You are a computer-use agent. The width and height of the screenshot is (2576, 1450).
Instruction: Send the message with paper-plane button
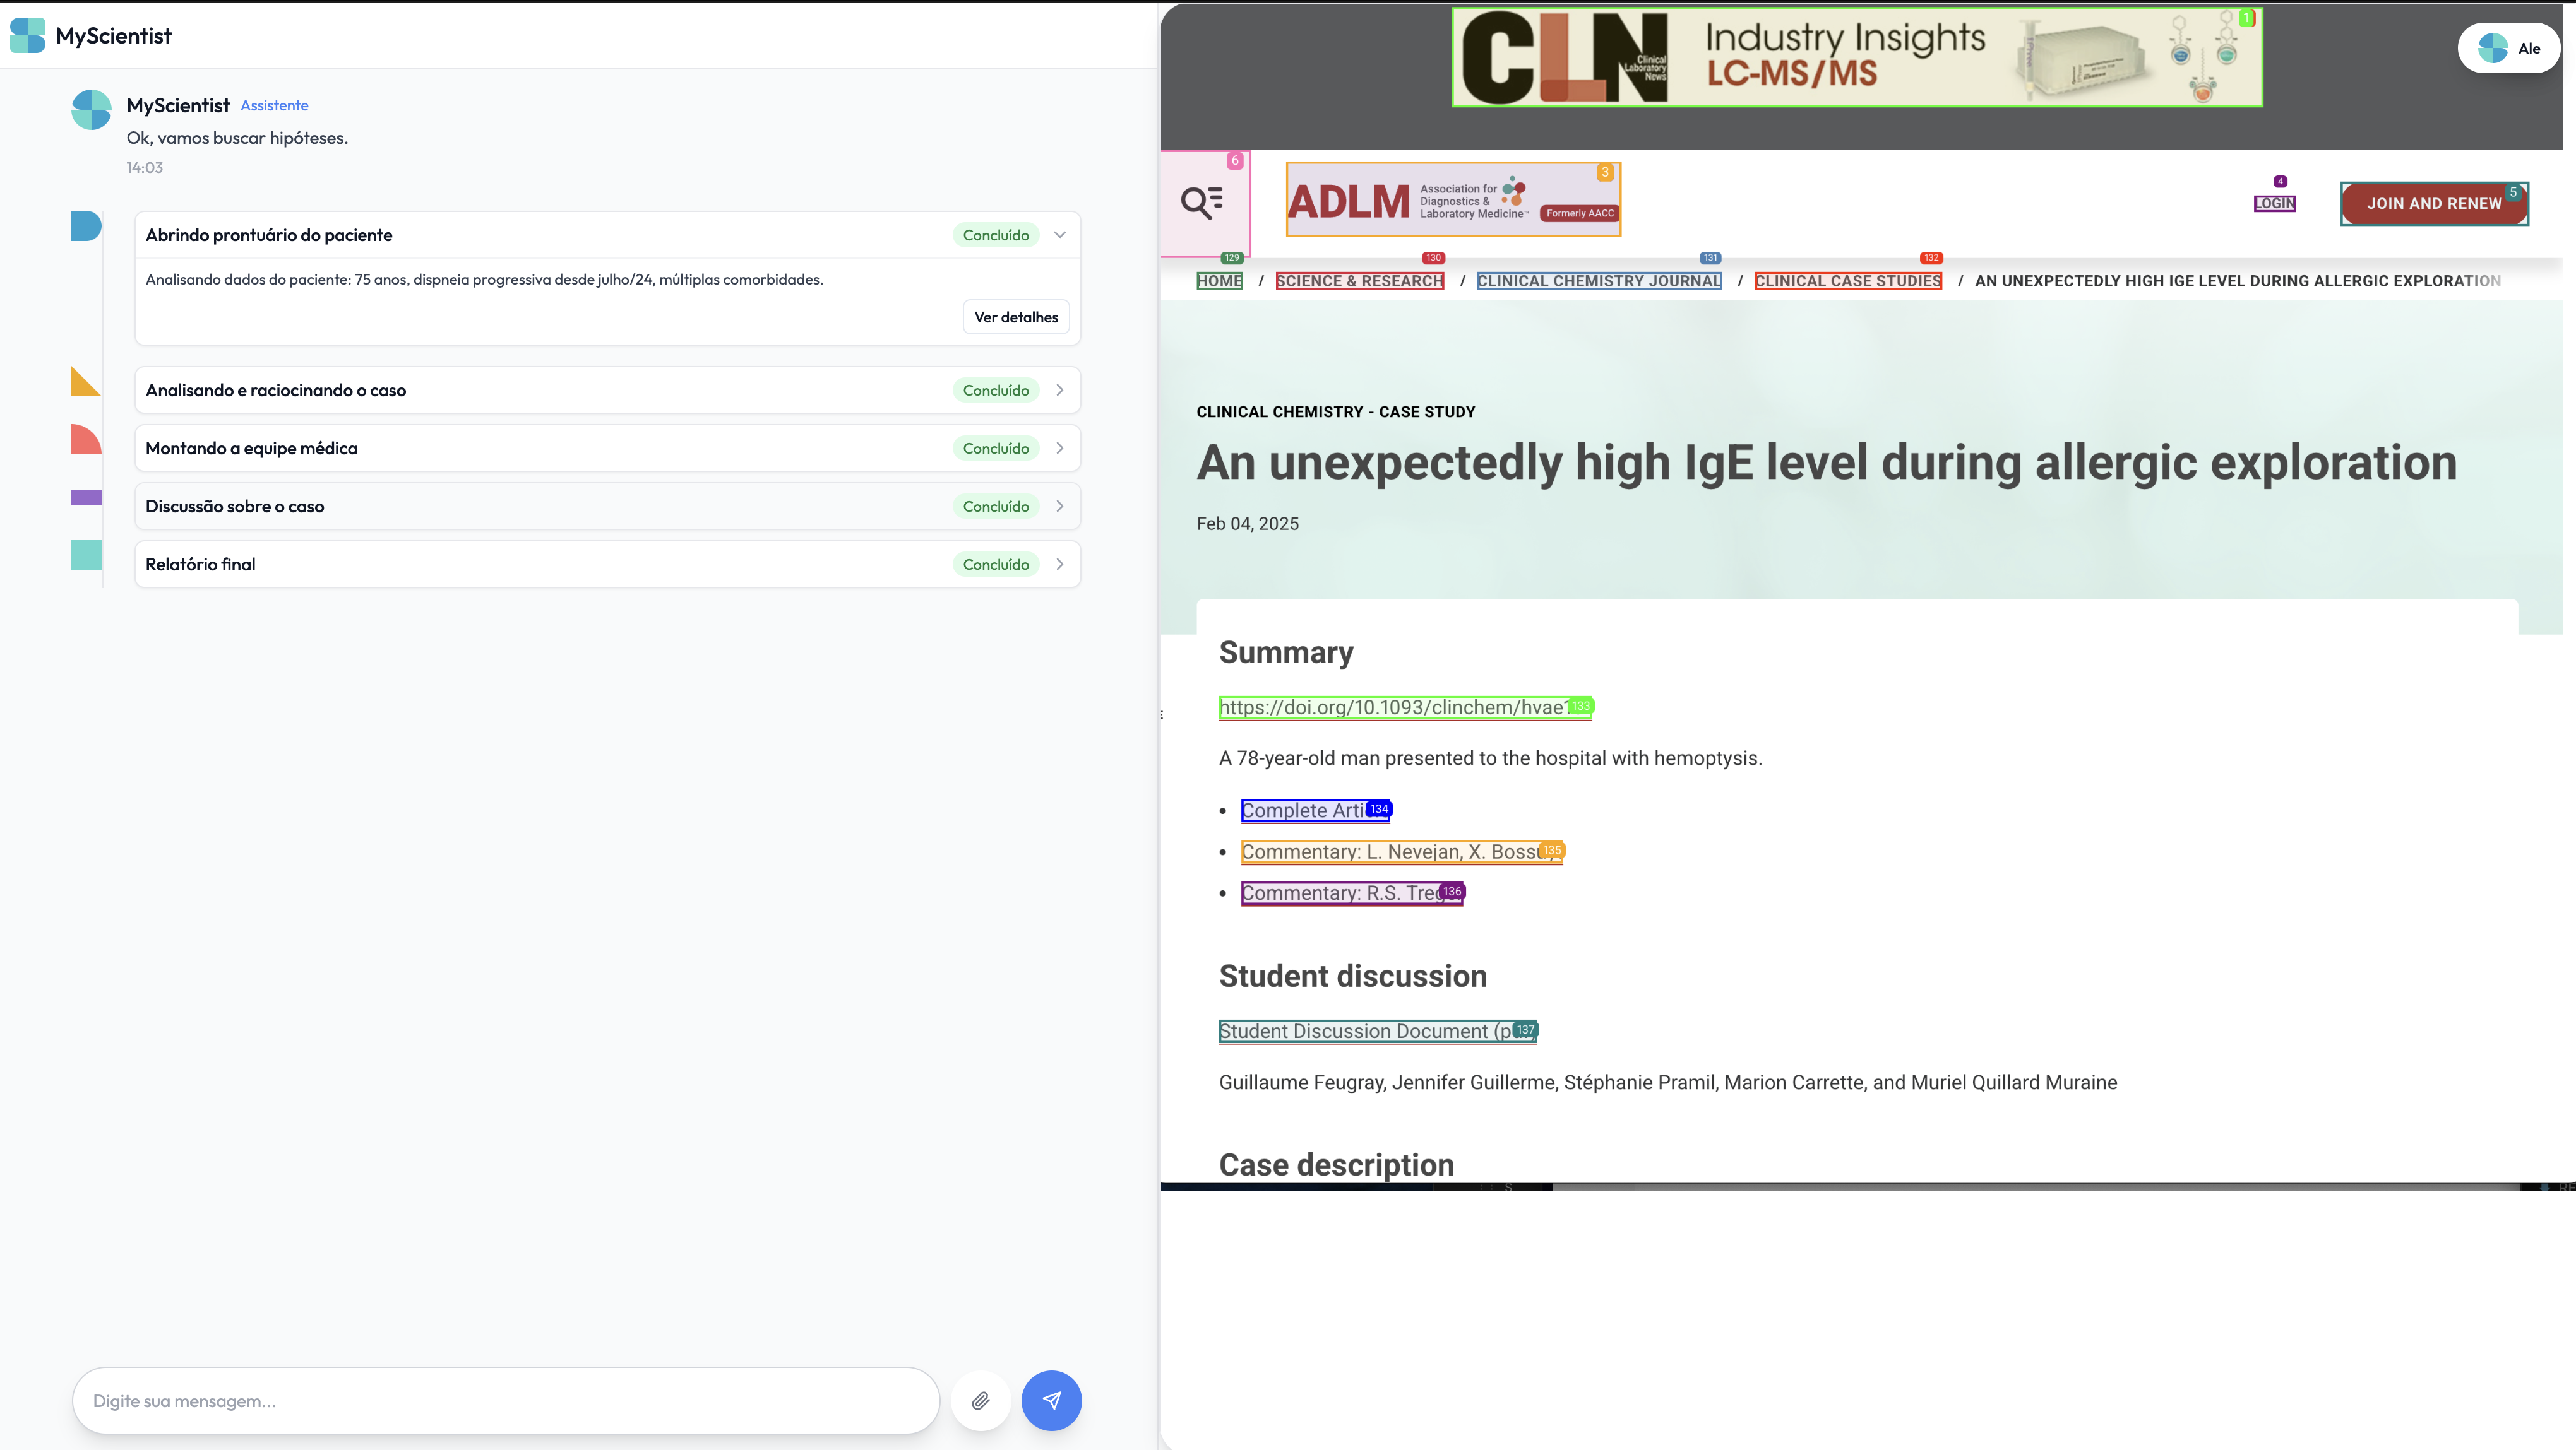point(1051,1400)
